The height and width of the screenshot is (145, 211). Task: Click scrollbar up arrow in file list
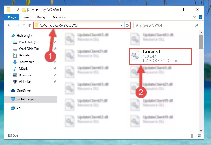coord(201,33)
